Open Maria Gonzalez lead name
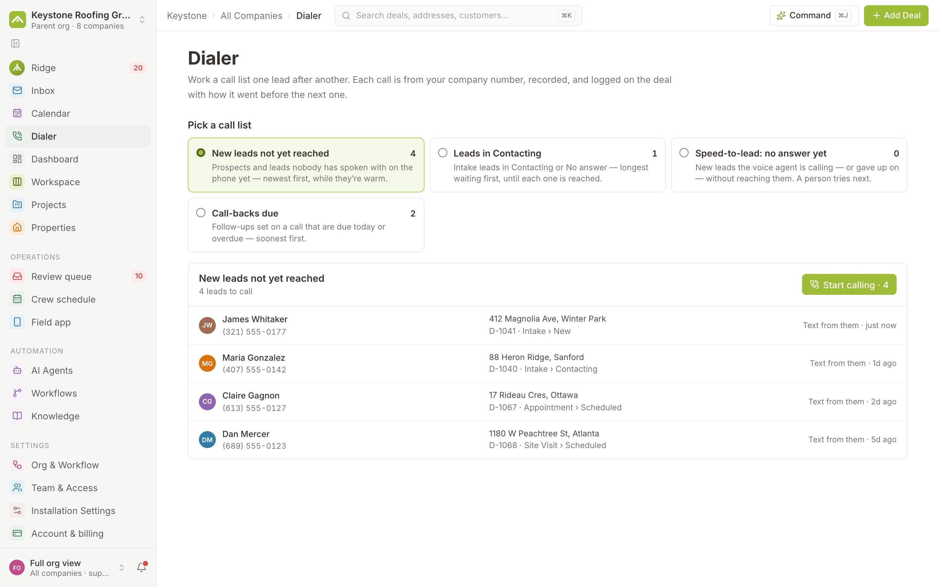This screenshot has height=587, width=939. (253, 357)
